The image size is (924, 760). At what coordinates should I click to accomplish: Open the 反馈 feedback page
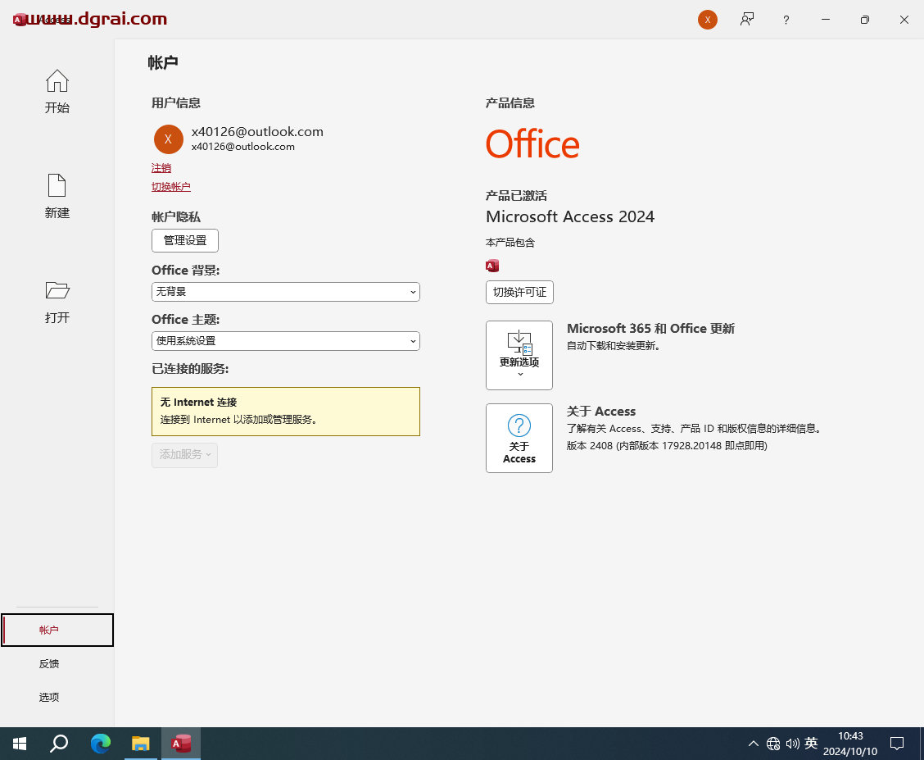point(49,663)
